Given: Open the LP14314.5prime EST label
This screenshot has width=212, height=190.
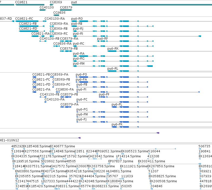Looking at the screenshot, I should [128, 156].
